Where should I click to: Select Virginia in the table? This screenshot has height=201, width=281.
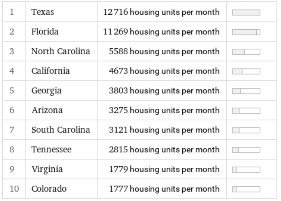coord(47,169)
